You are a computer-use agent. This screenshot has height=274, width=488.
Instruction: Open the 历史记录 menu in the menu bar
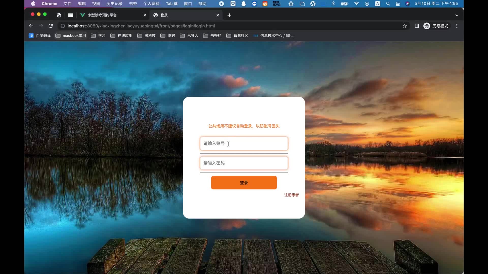[x=114, y=4]
